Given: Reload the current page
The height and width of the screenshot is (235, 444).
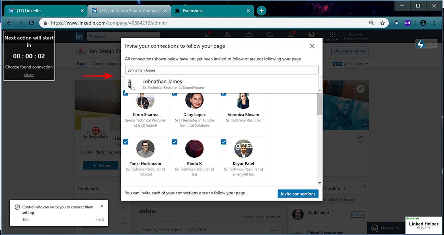Looking at the screenshot, I should (x=32, y=23).
